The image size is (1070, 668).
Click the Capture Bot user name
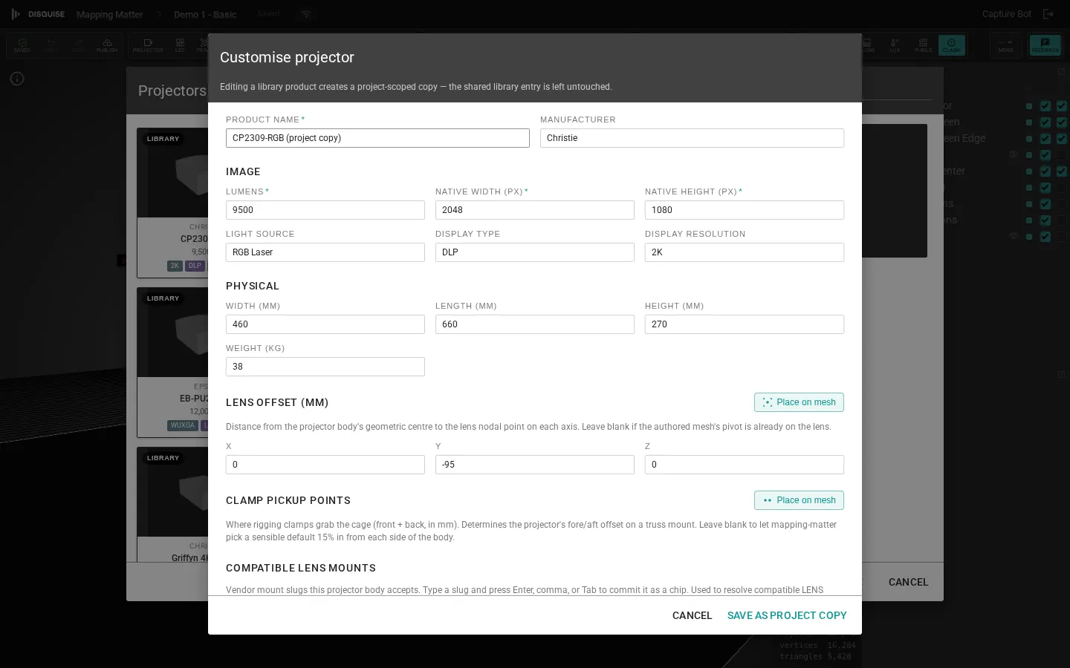[x=1006, y=14]
